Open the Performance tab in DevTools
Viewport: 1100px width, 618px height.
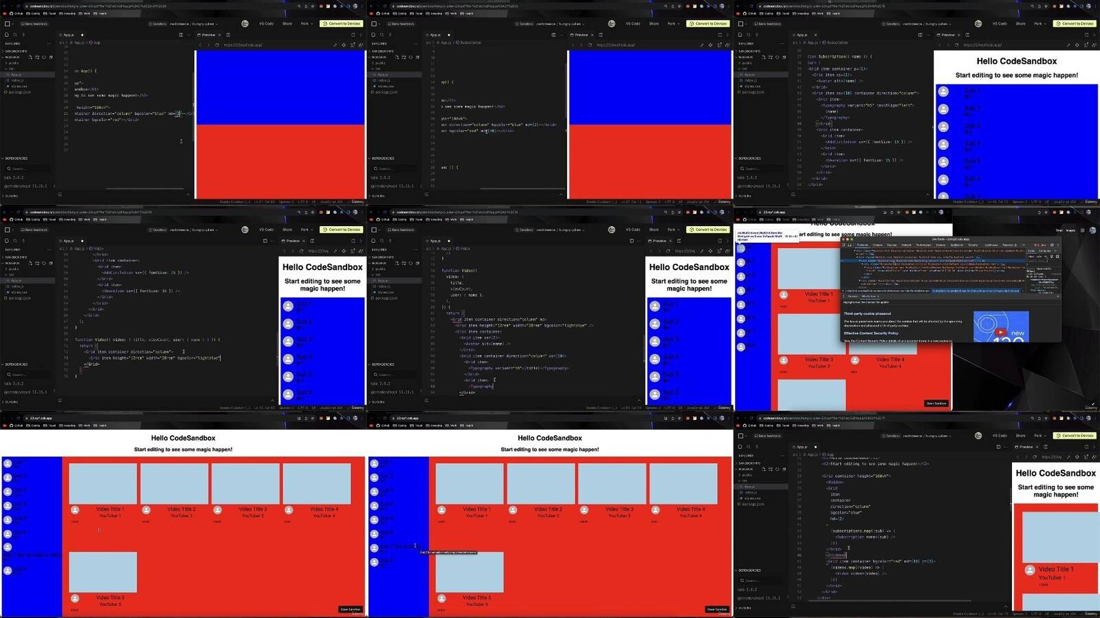(x=923, y=245)
